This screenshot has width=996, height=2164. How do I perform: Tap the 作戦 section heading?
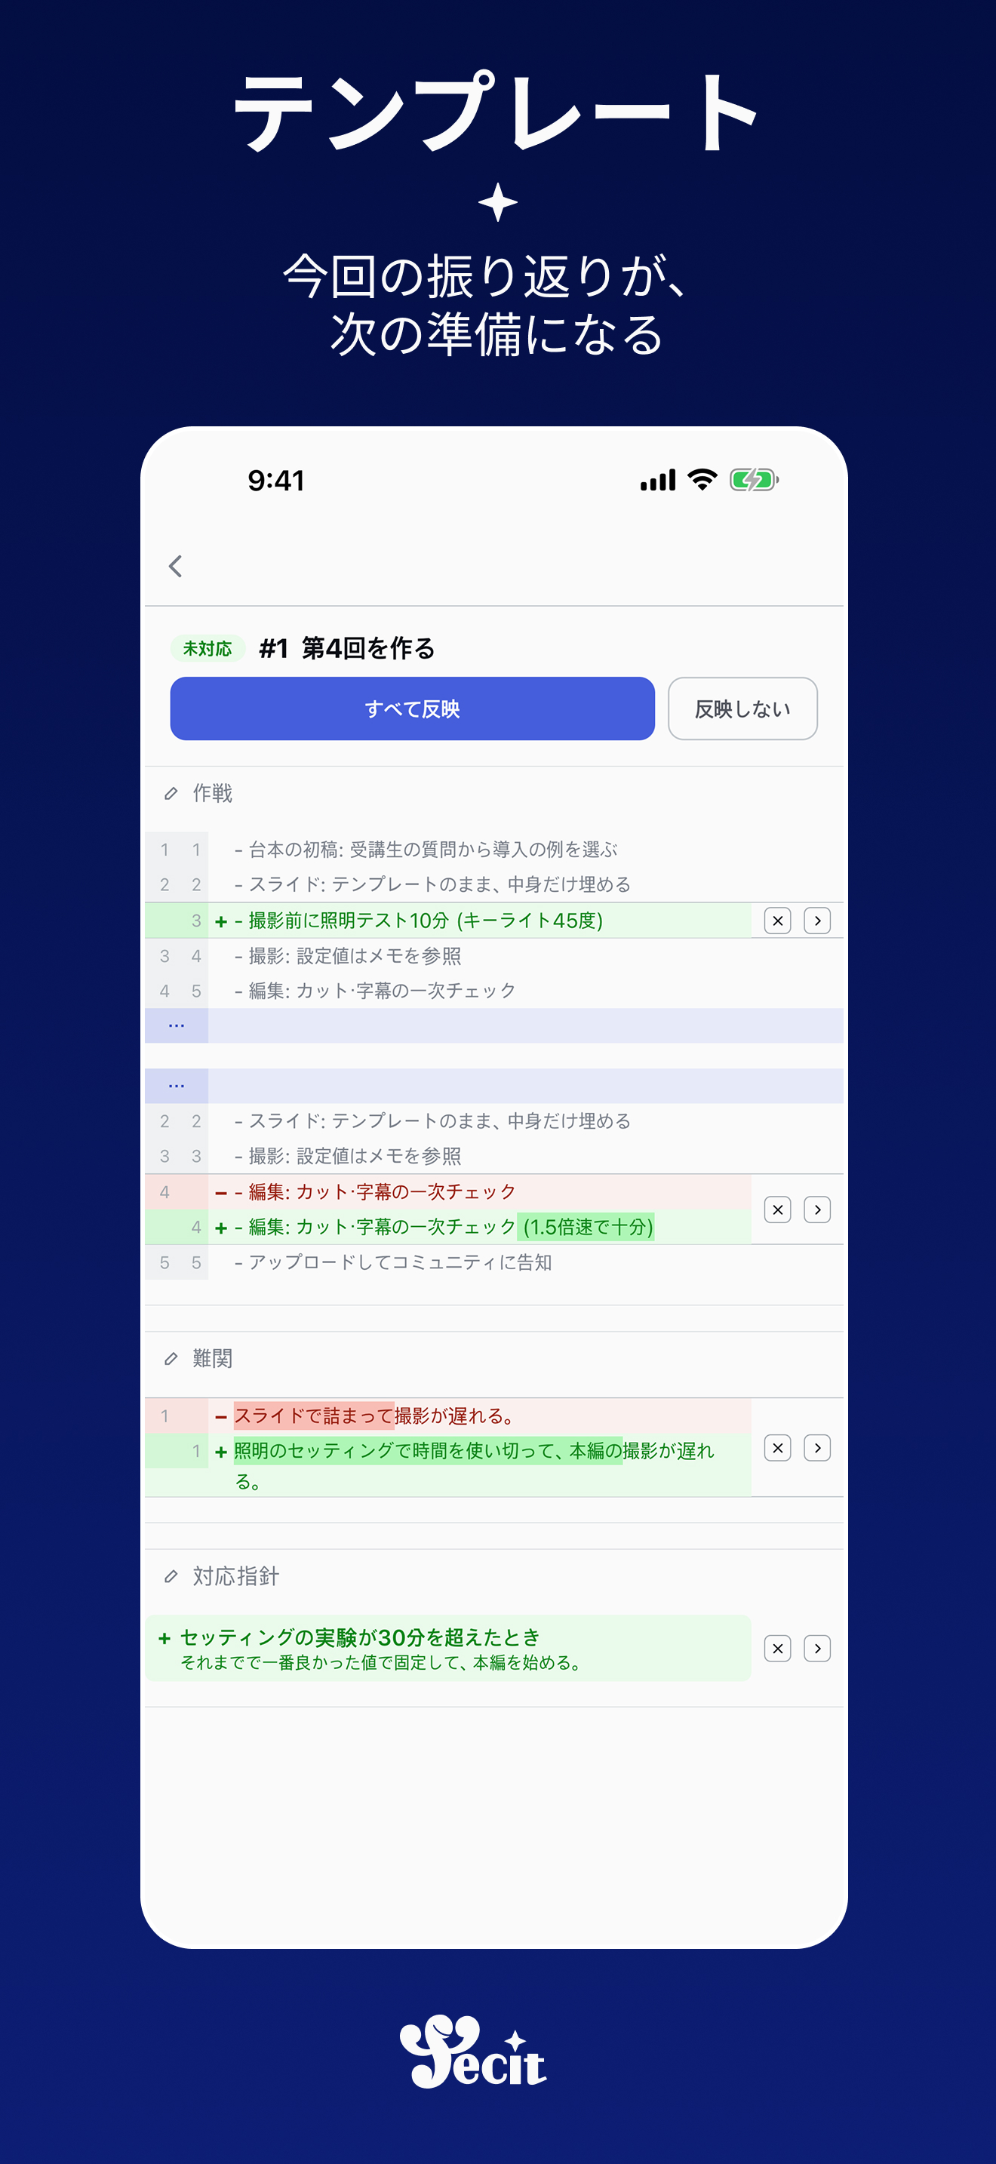(213, 793)
